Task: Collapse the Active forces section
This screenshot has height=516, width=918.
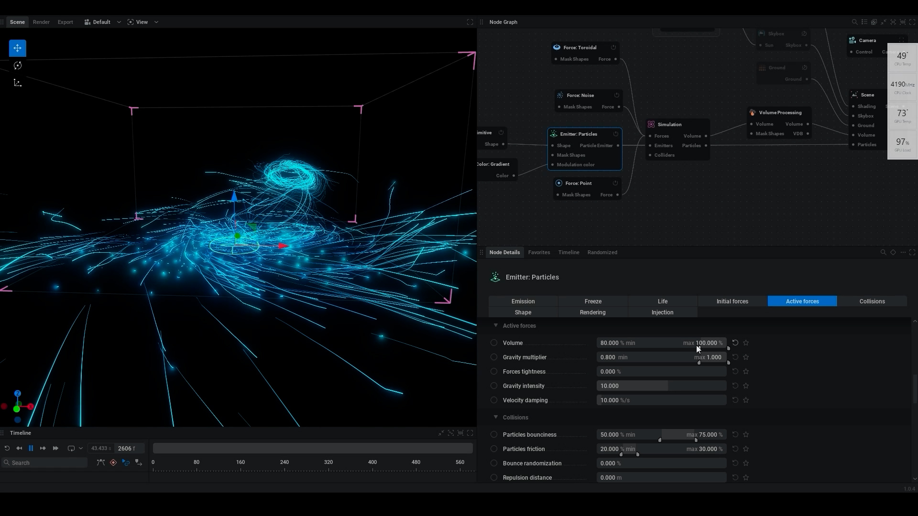Action: click(496, 325)
